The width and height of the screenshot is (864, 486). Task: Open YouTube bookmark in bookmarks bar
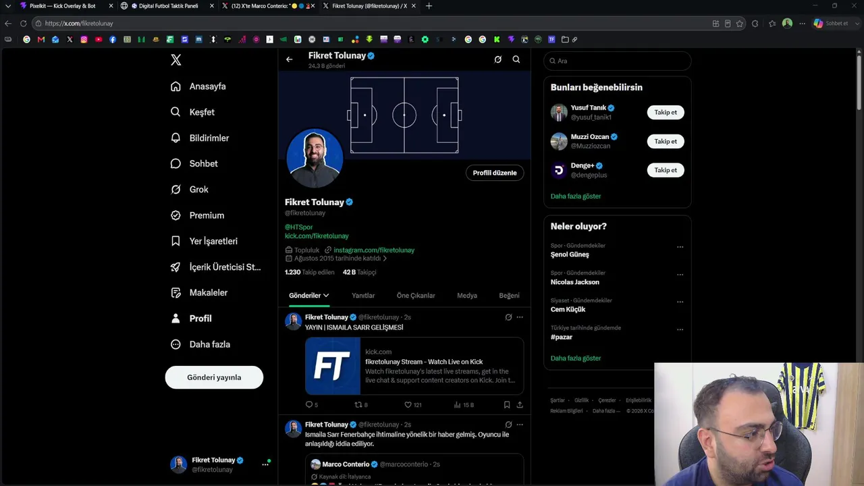pos(99,39)
